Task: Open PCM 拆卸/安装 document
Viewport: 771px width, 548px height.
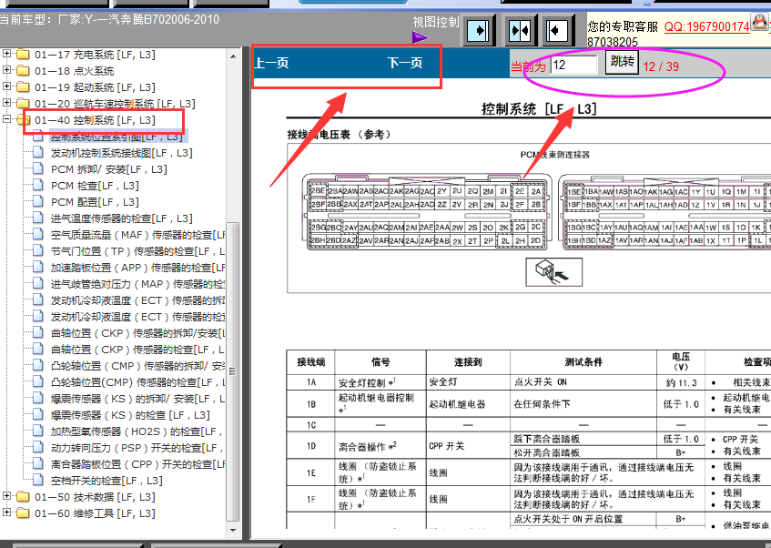Action: click(x=108, y=169)
